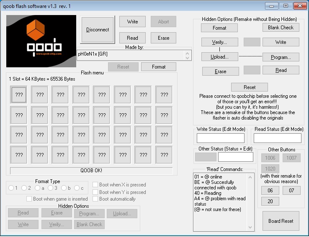Screen dimensions: 309x237
Task: Click the qoob logo image
Action: click(x=41, y=41)
